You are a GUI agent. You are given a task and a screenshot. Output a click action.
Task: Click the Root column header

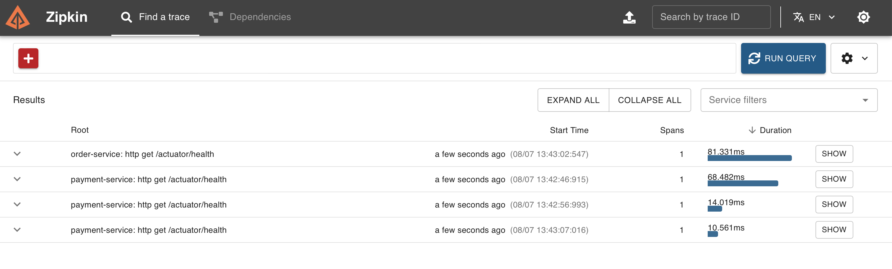[x=80, y=130]
